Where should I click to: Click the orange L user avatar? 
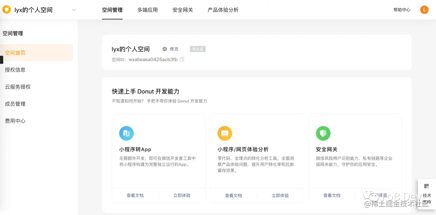pyautogui.click(x=424, y=10)
